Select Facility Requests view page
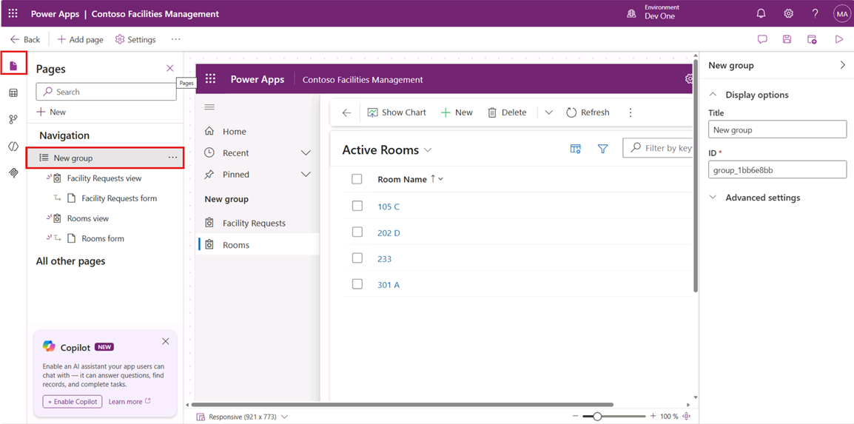854x424 pixels. point(104,178)
